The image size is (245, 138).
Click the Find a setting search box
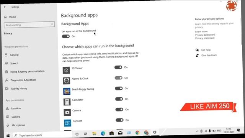29,25
